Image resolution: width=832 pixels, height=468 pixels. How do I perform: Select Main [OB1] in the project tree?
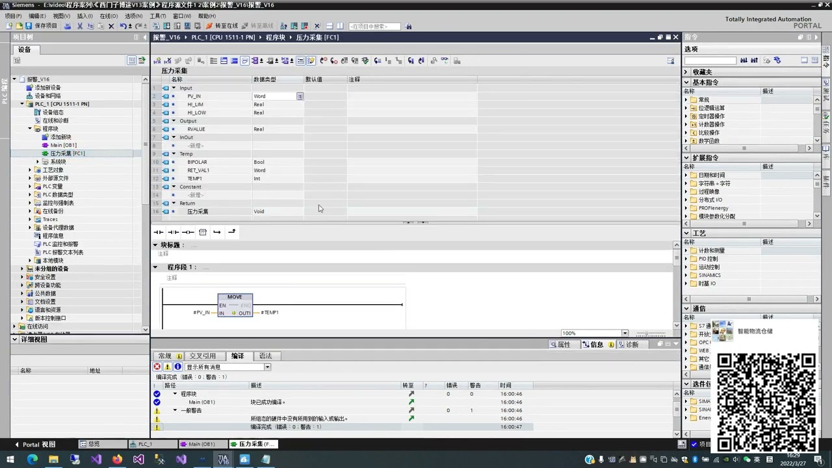click(63, 145)
